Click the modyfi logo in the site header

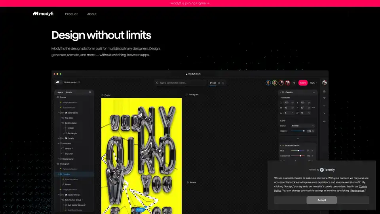43,14
